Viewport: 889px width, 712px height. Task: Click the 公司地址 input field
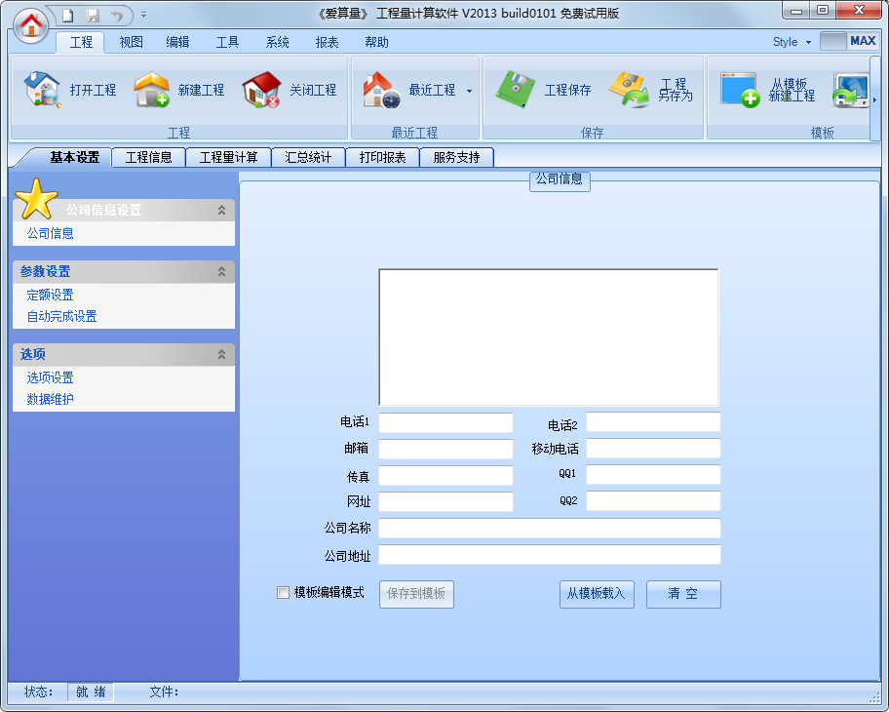[x=550, y=554]
